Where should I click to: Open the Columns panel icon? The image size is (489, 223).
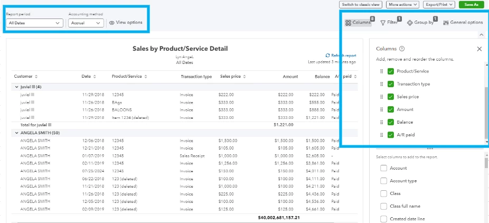coord(349,23)
